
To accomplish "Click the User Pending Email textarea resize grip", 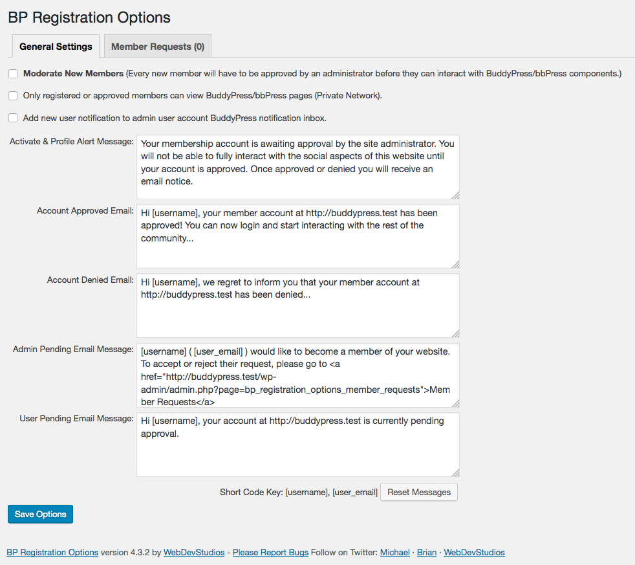I will point(455,472).
